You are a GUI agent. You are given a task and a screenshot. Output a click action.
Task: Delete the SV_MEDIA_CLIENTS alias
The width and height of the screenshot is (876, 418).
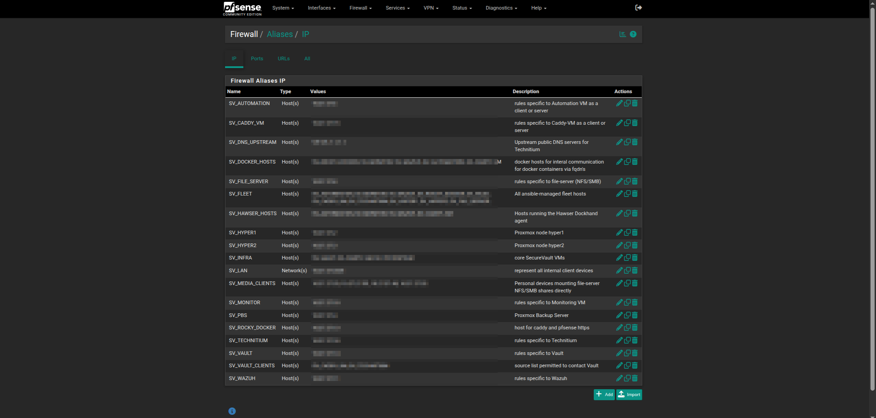click(x=635, y=283)
